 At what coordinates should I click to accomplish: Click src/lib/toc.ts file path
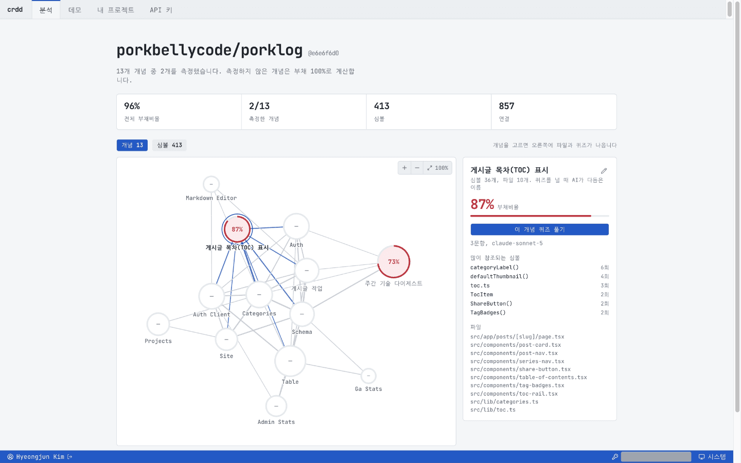coord(493,410)
